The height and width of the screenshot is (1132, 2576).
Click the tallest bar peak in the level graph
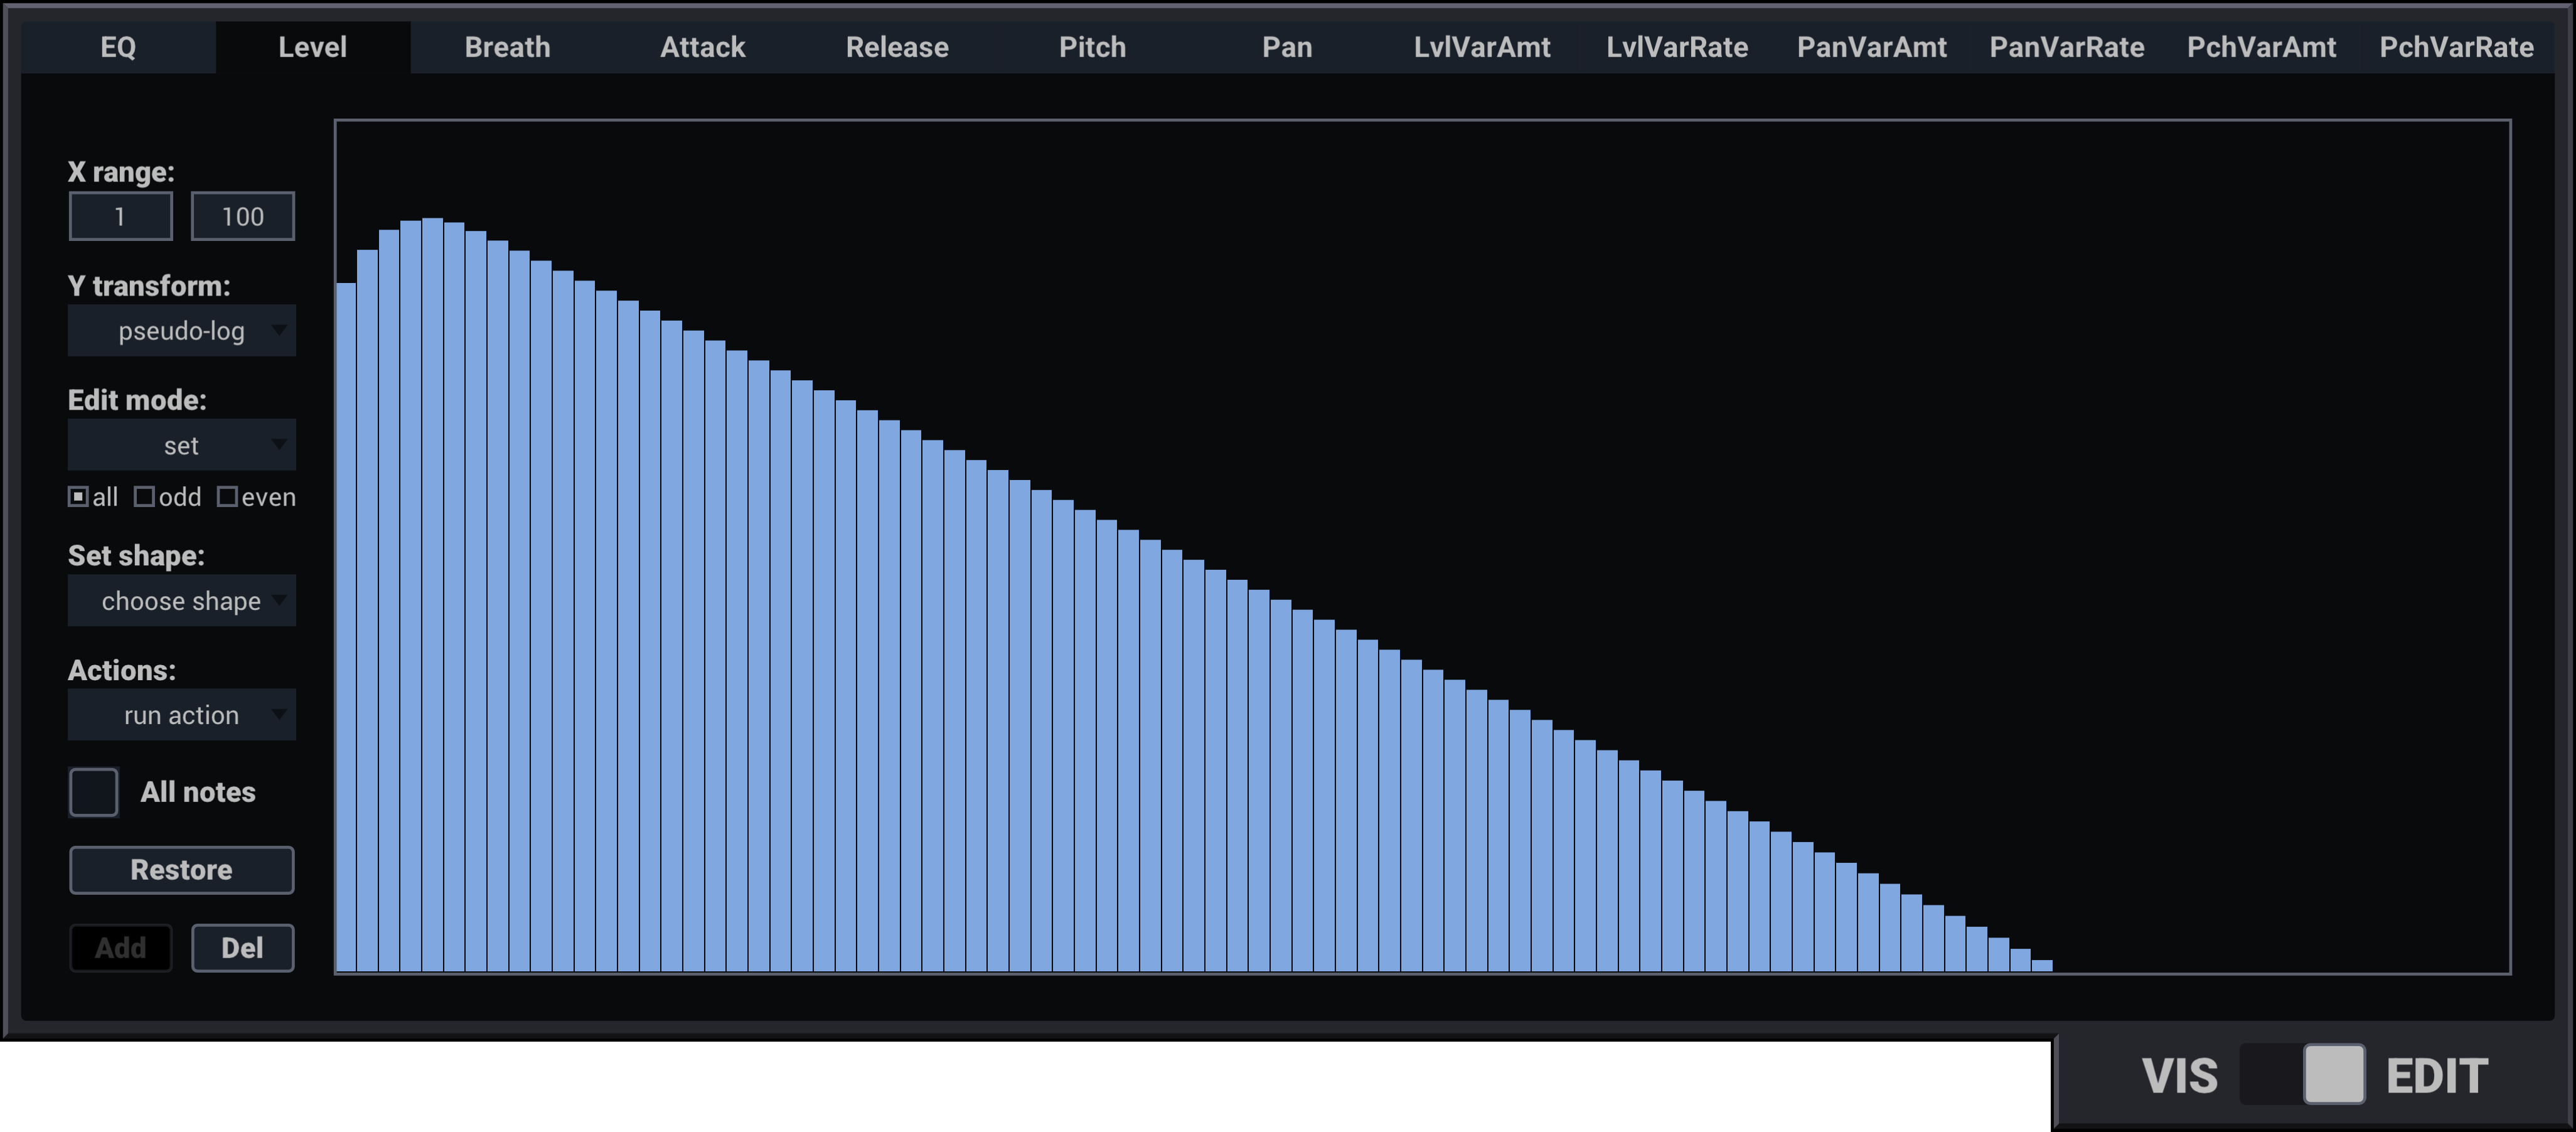pyautogui.click(x=432, y=595)
